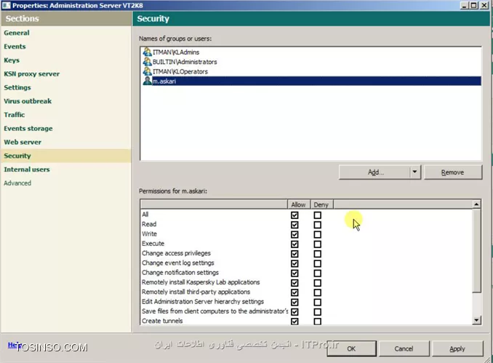Toggle Deny checkbox for Read
Screen dimensions: 493x363
pos(318,225)
